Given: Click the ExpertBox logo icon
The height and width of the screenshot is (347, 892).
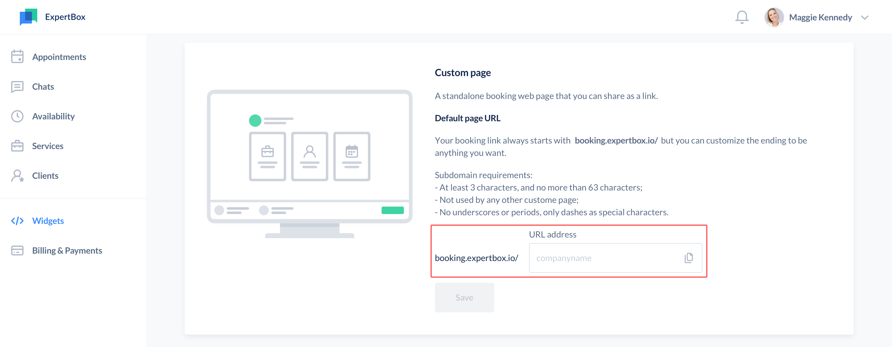Looking at the screenshot, I should pyautogui.click(x=28, y=17).
